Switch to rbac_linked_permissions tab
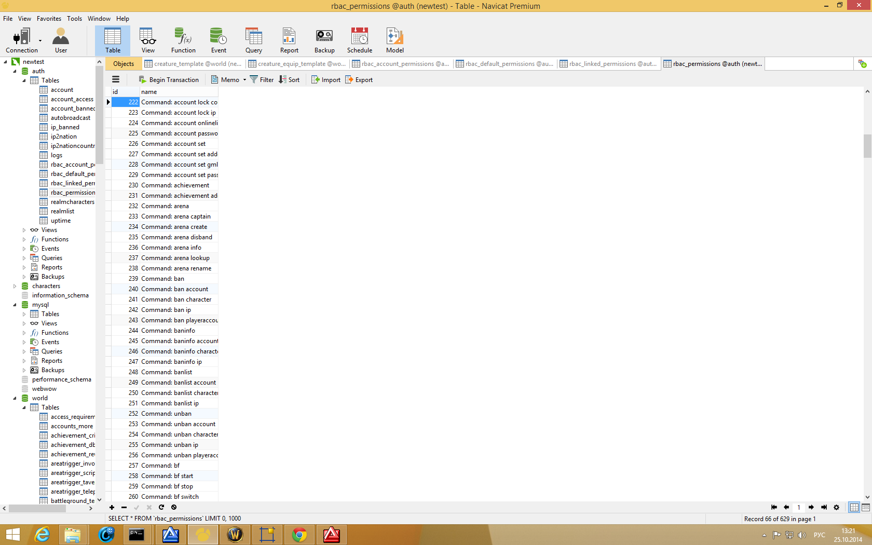The width and height of the screenshot is (872, 545). click(x=608, y=64)
